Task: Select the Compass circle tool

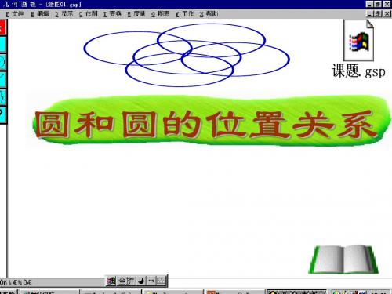Action: [2, 62]
